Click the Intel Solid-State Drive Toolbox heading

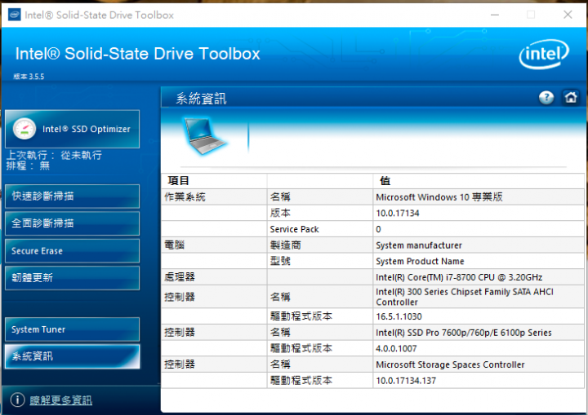[138, 54]
